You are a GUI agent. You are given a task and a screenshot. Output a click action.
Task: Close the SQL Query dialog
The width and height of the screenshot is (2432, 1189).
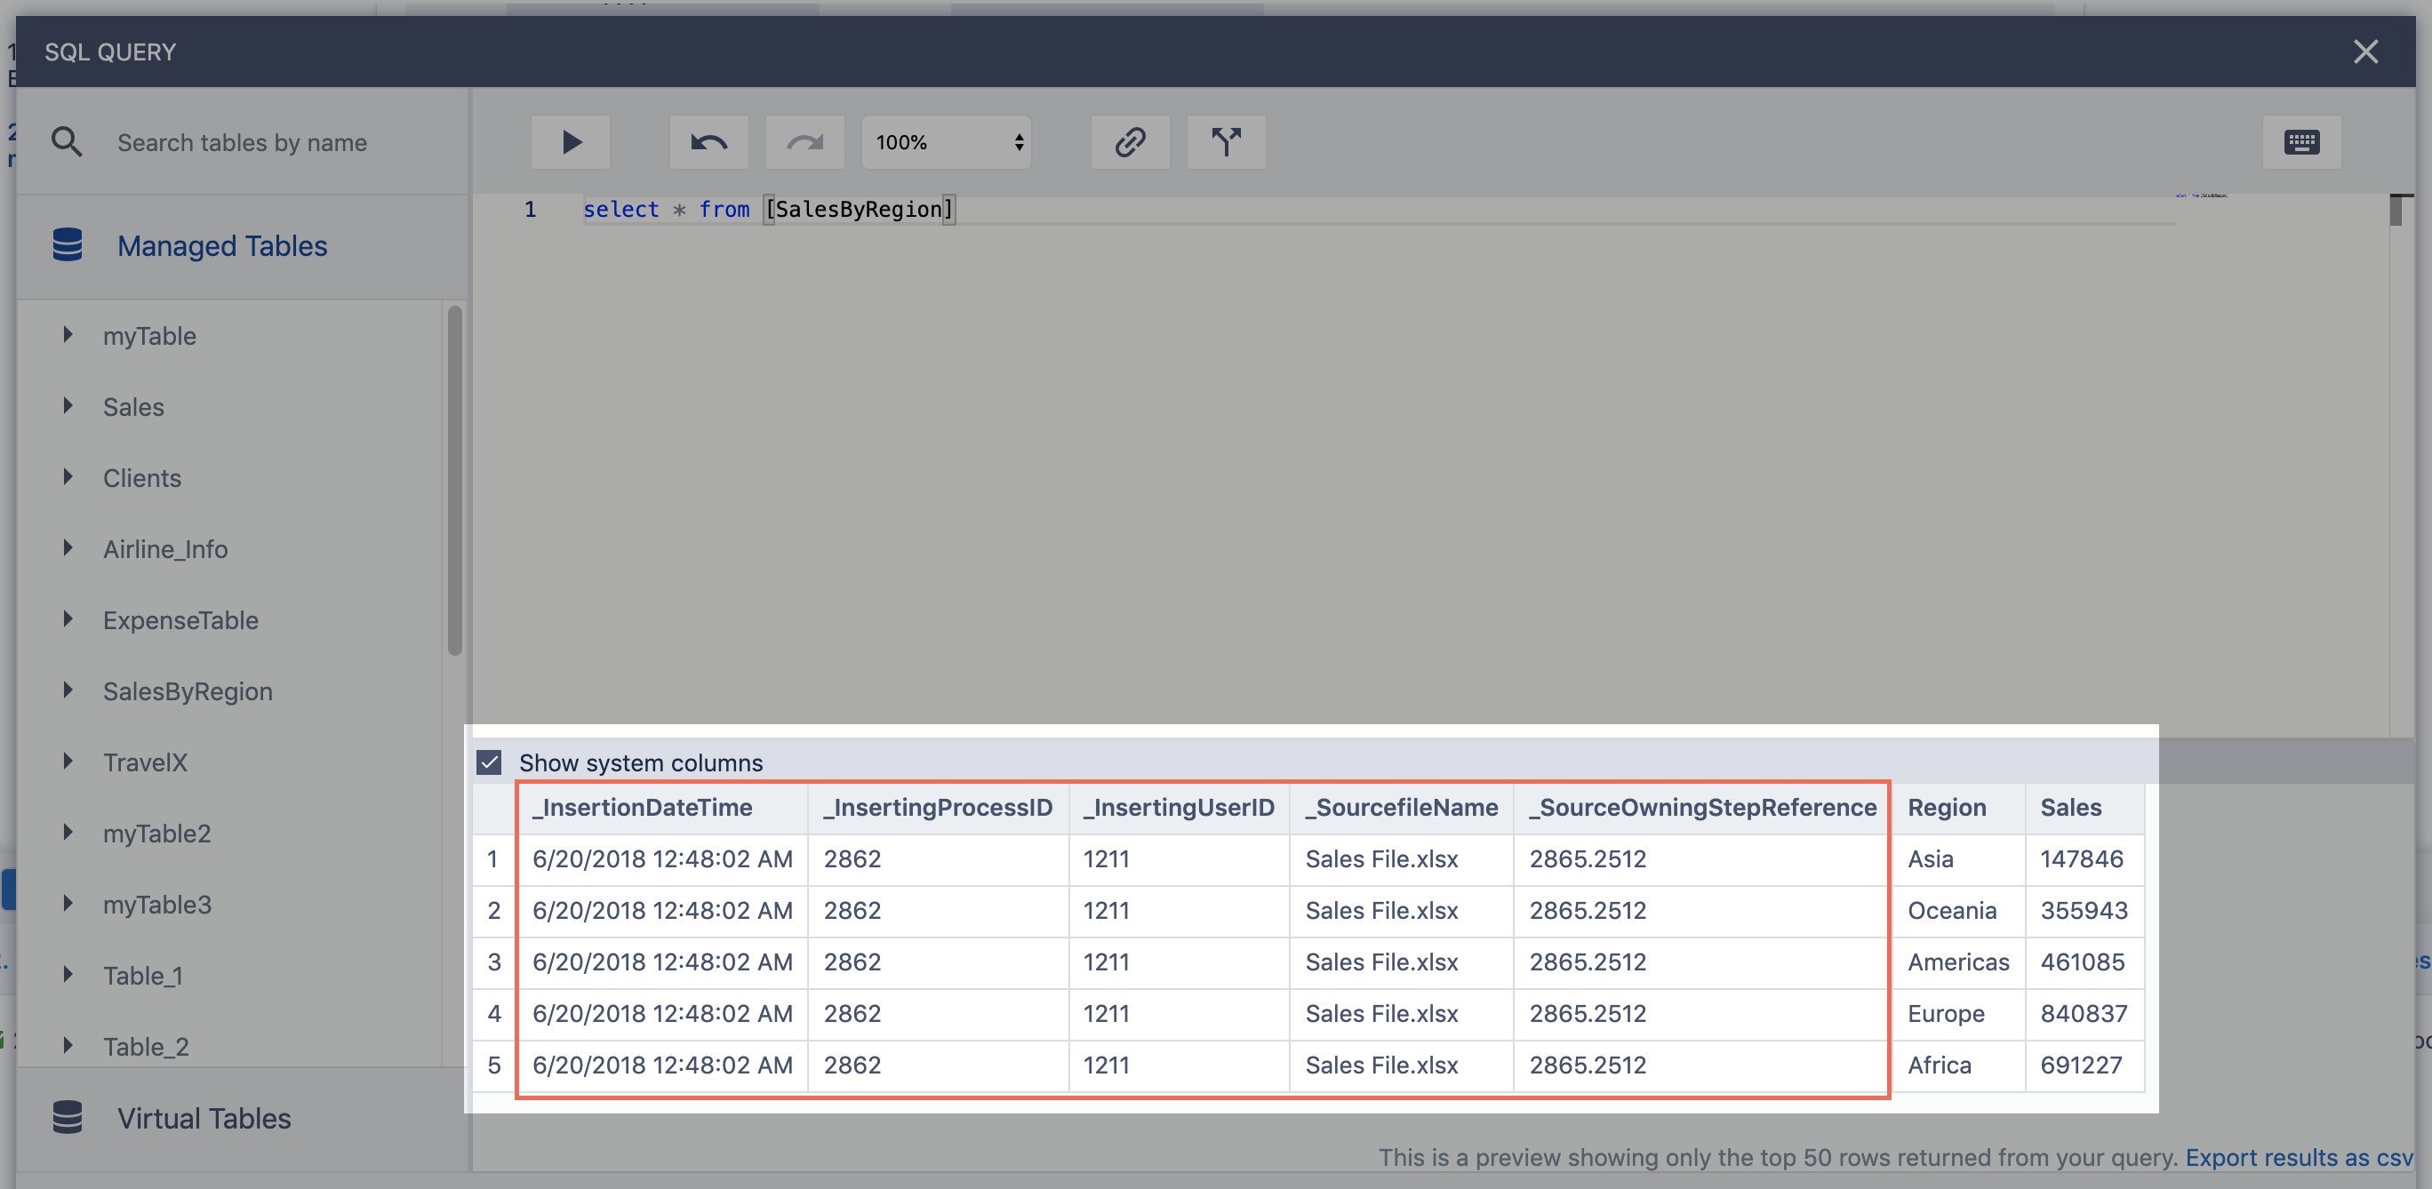tap(2365, 51)
